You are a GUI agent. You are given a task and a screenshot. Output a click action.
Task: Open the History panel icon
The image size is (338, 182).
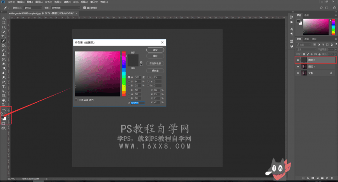pyautogui.click(x=291, y=17)
